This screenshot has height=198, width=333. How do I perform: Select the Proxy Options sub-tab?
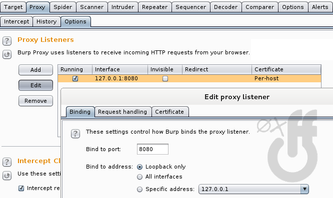[75, 21]
